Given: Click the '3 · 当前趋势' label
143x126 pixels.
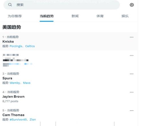Looking at the screenshot, I should 11,74.
